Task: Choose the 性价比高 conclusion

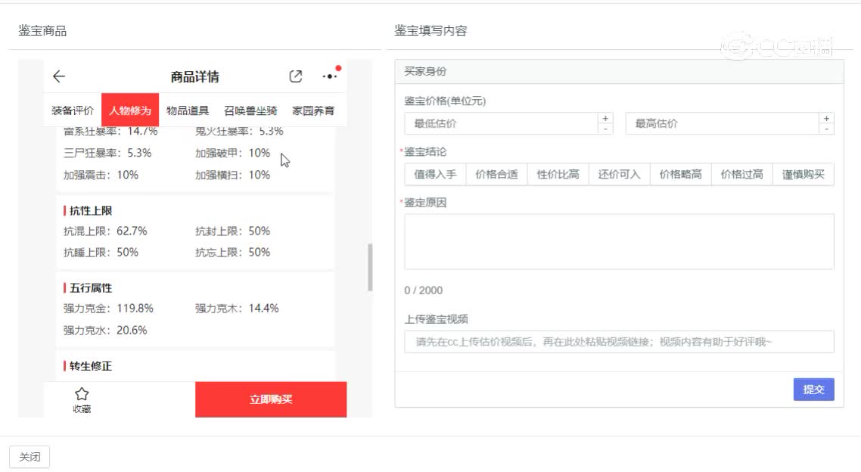Action: 558,174
